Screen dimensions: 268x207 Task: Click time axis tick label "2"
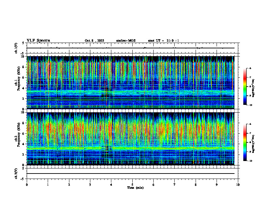pos(69,185)
